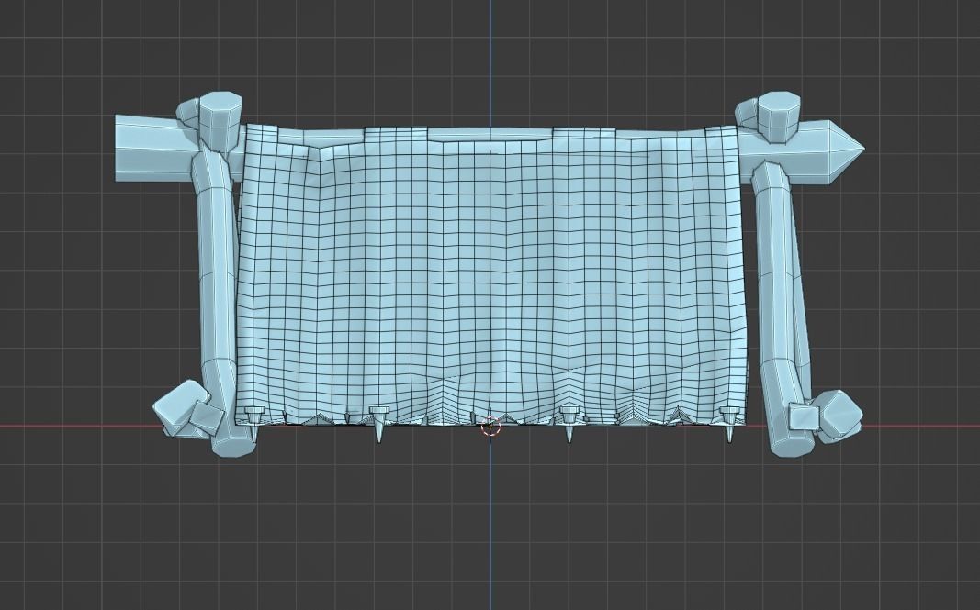Select the right vertical wooden post
This screenshot has width=980, height=610.
coord(780,309)
